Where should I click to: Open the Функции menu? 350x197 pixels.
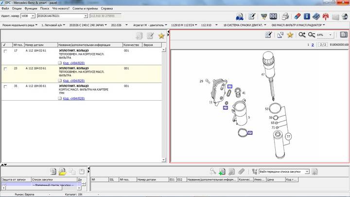[x=30, y=8]
